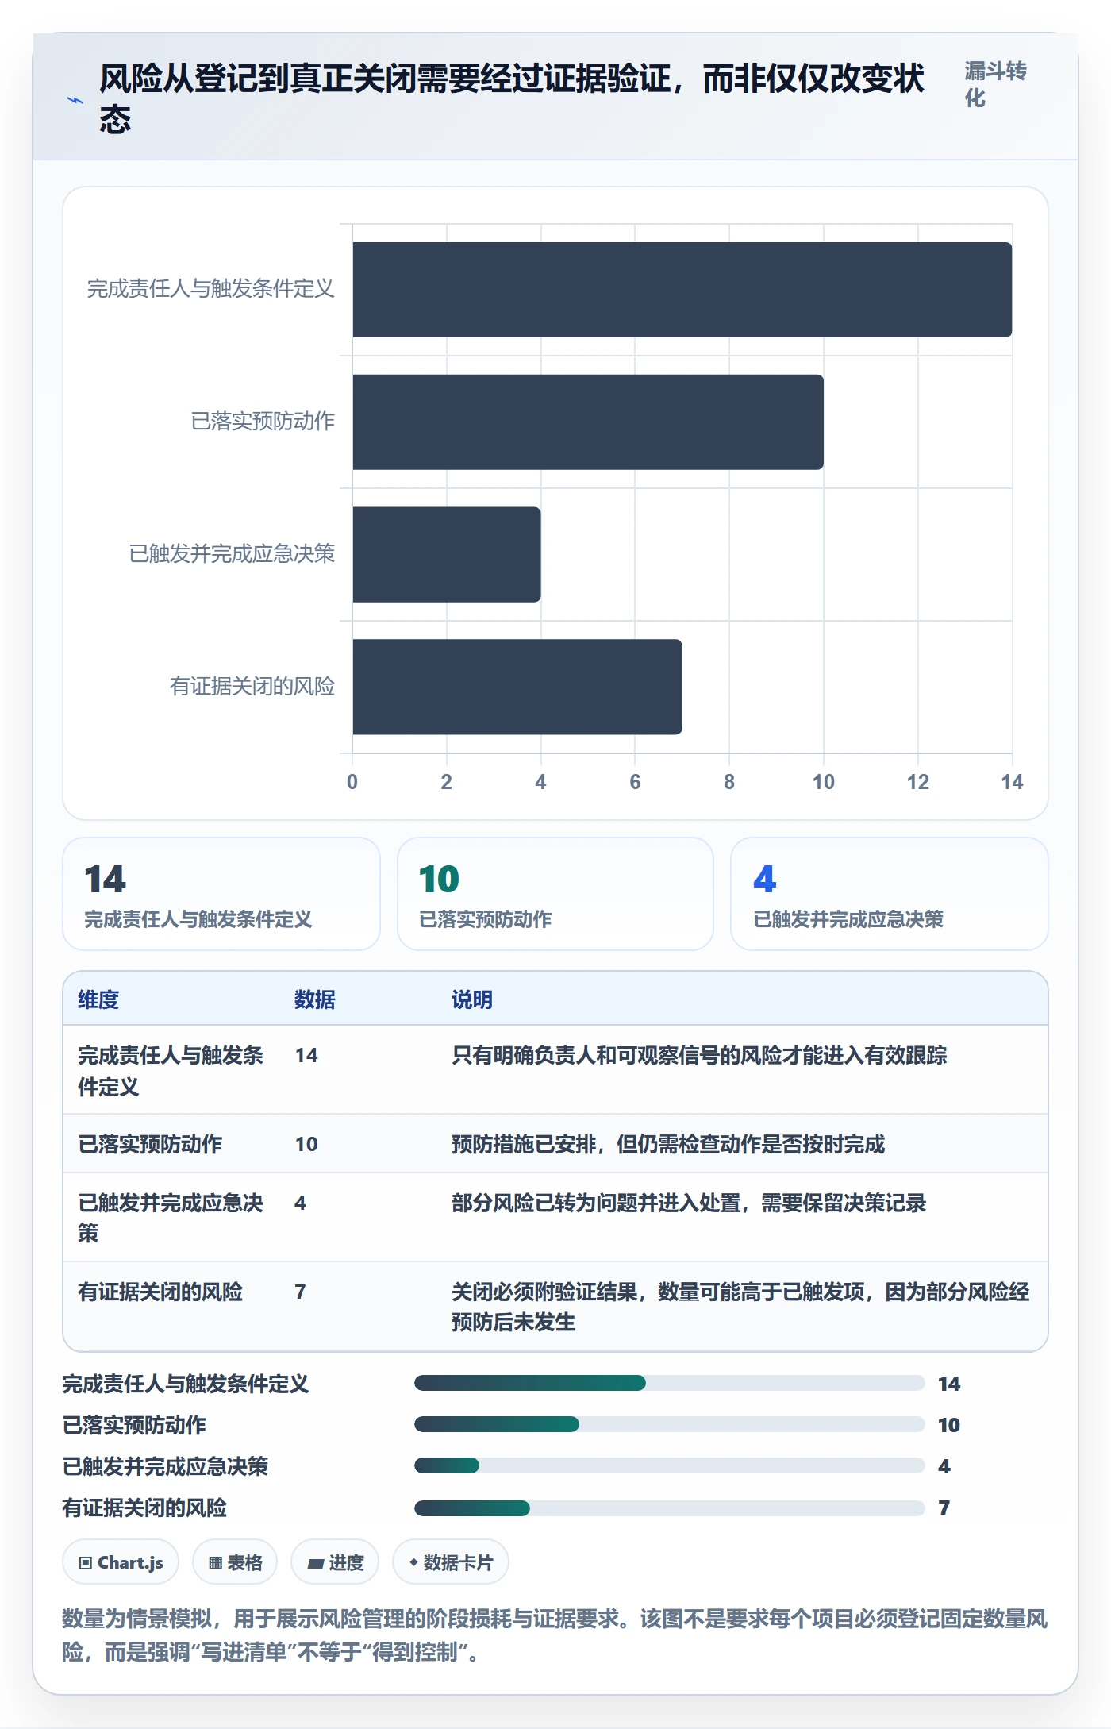
Task: Click the stat card showing 14
Action: (221, 894)
